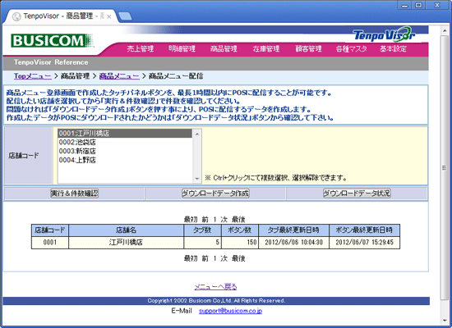The image size is (452, 328).
Task: Open the 在庫管理 menu
Action: tap(266, 48)
